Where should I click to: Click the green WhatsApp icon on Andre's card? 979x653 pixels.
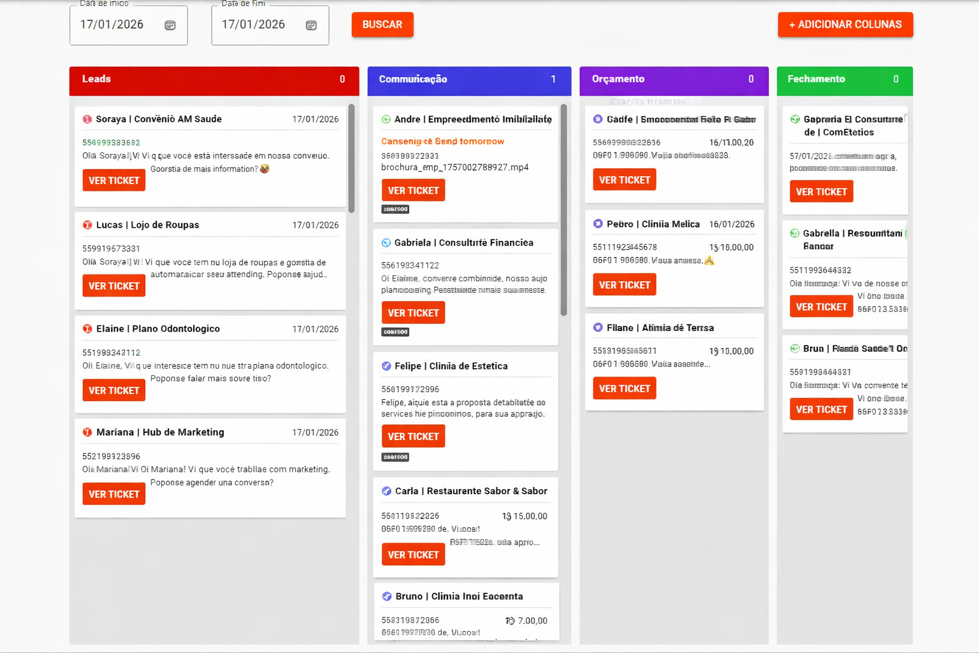click(386, 119)
